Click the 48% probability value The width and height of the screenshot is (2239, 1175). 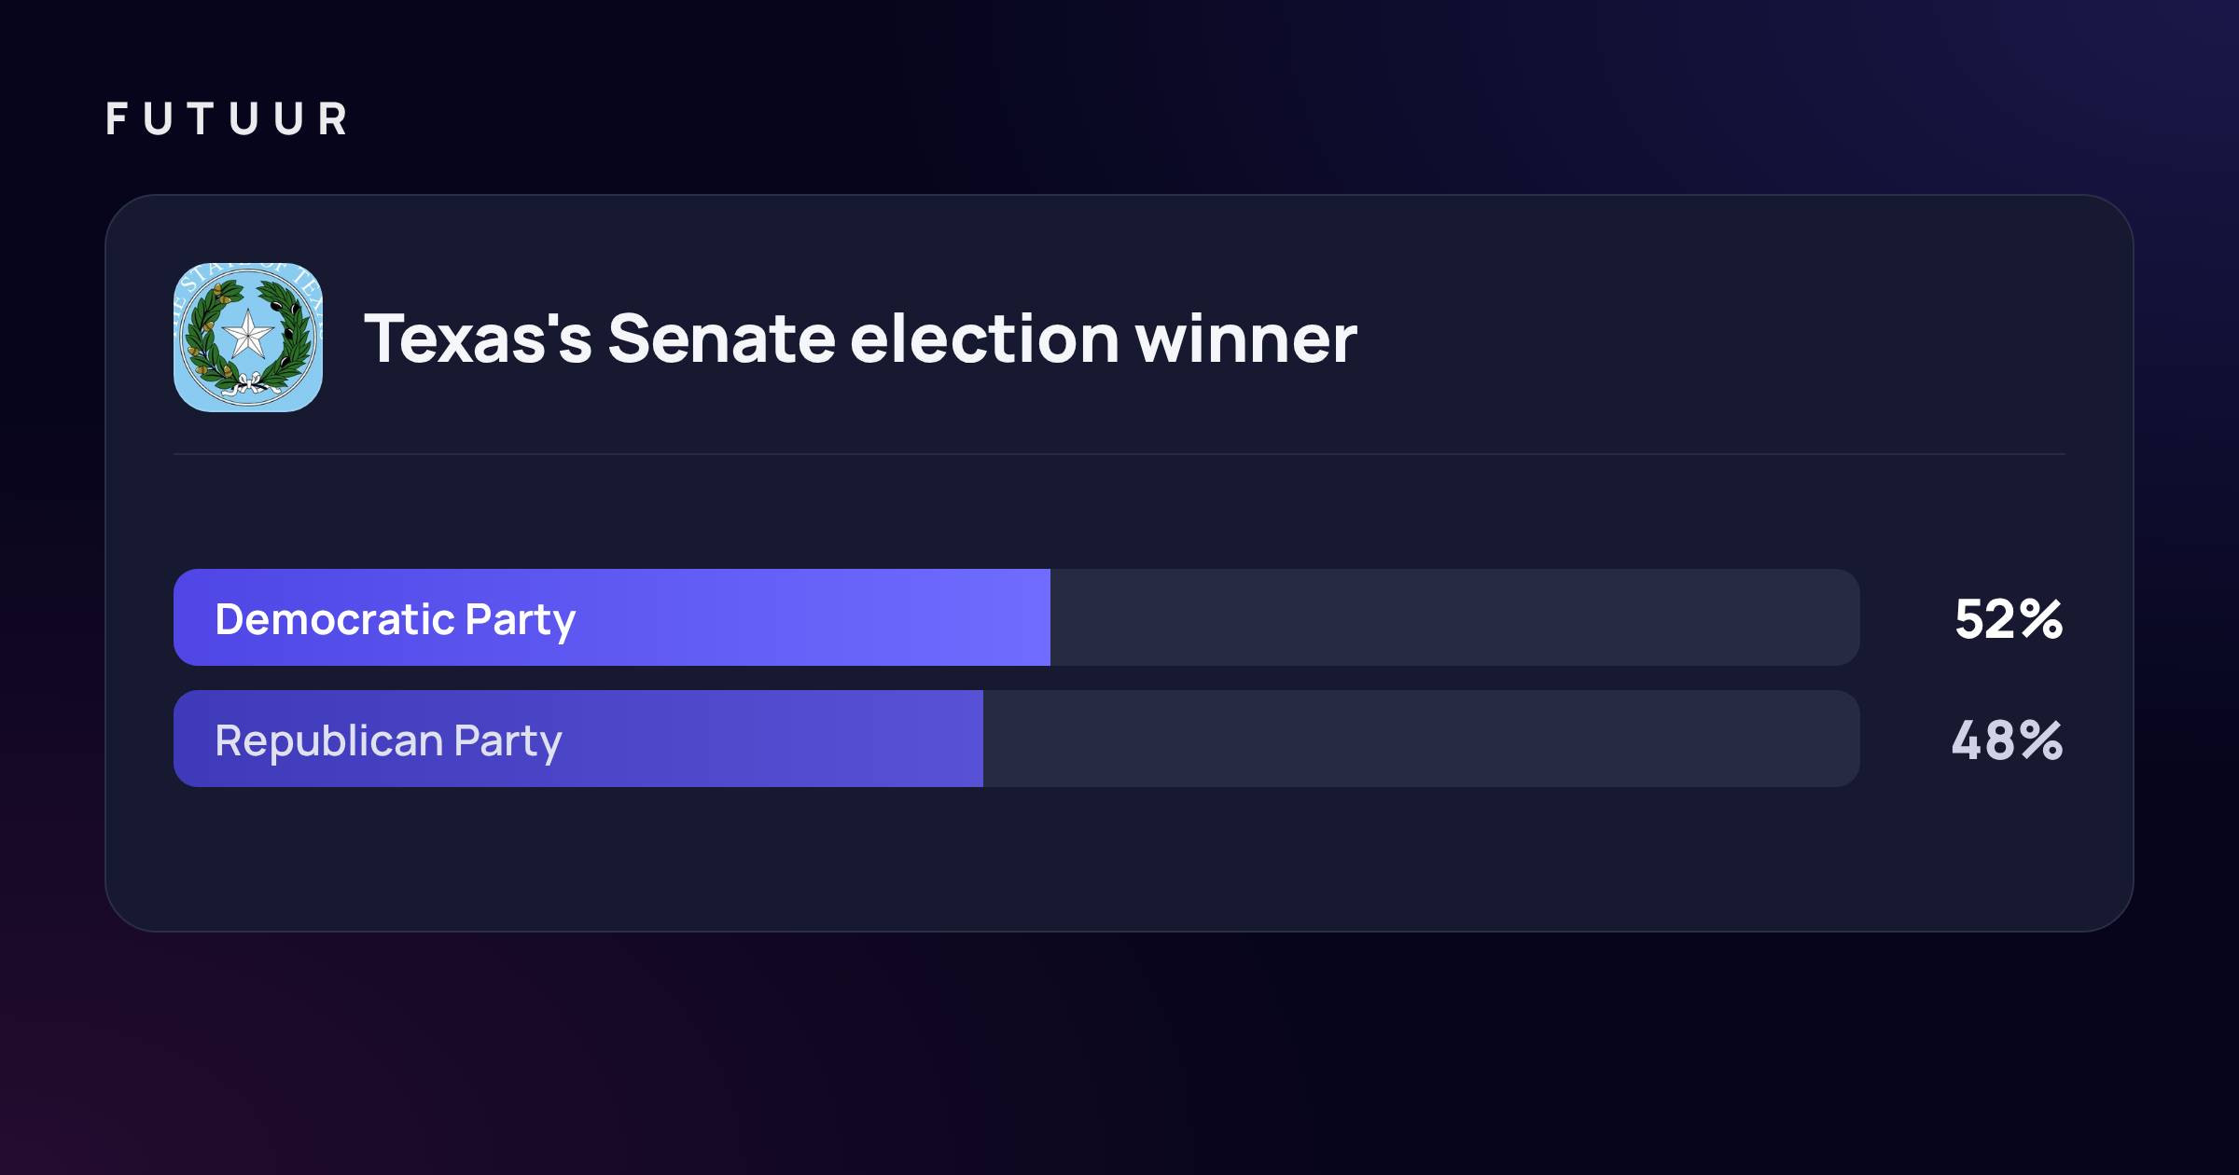point(2008,740)
